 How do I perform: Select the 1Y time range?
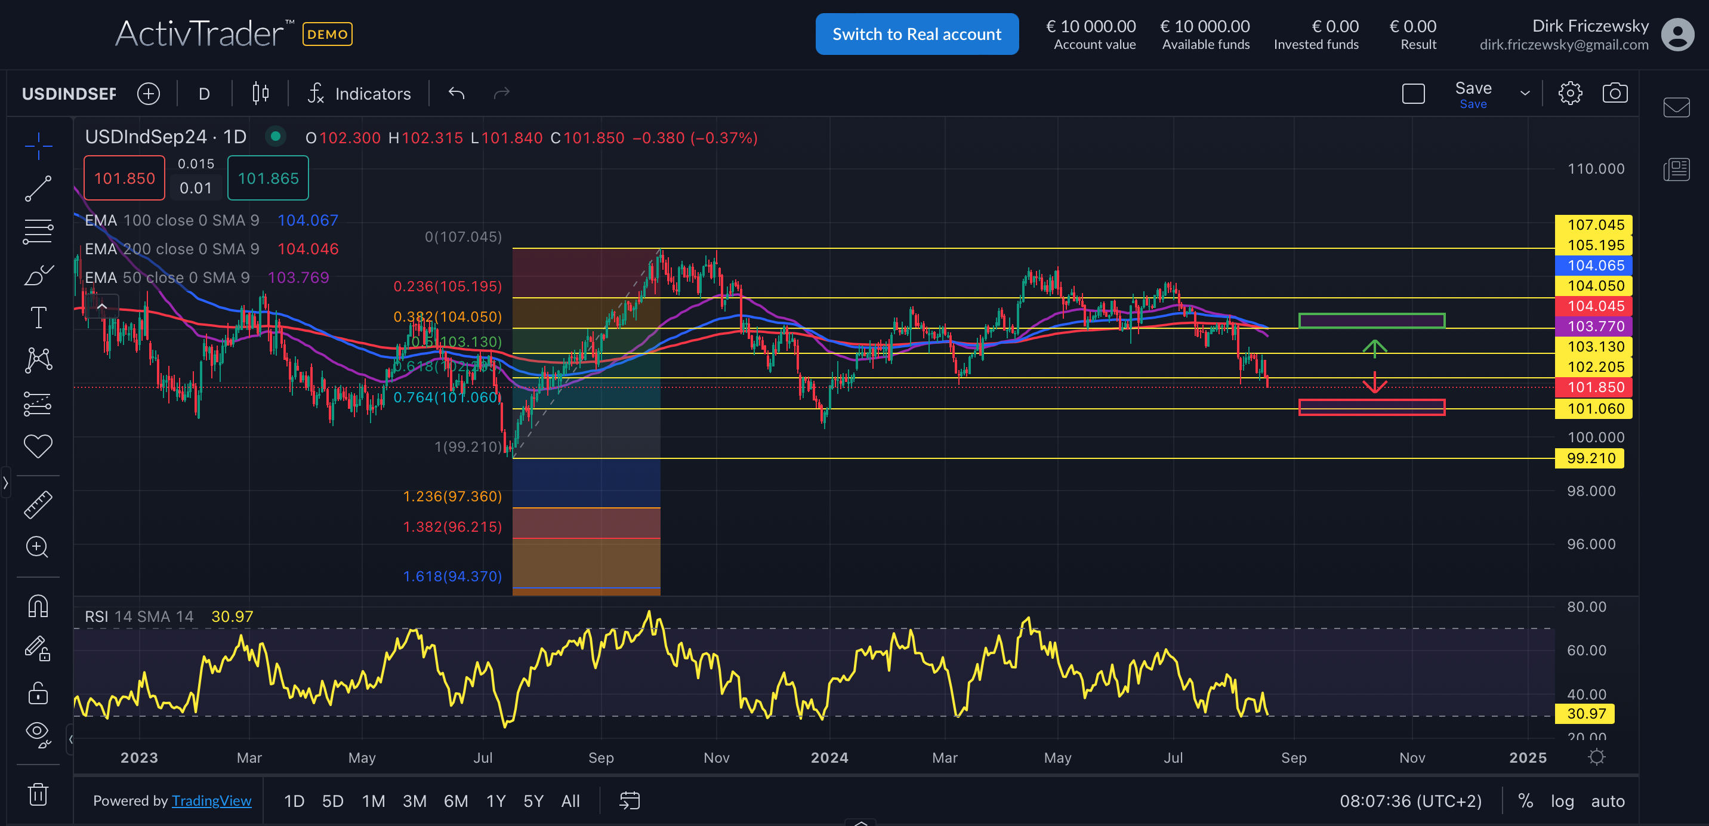pos(496,802)
